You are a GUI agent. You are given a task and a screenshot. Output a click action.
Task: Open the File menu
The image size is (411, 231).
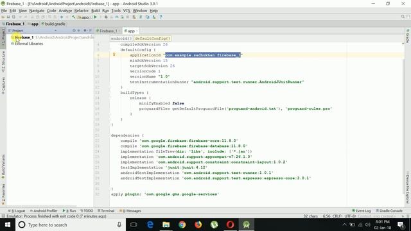(4, 10)
